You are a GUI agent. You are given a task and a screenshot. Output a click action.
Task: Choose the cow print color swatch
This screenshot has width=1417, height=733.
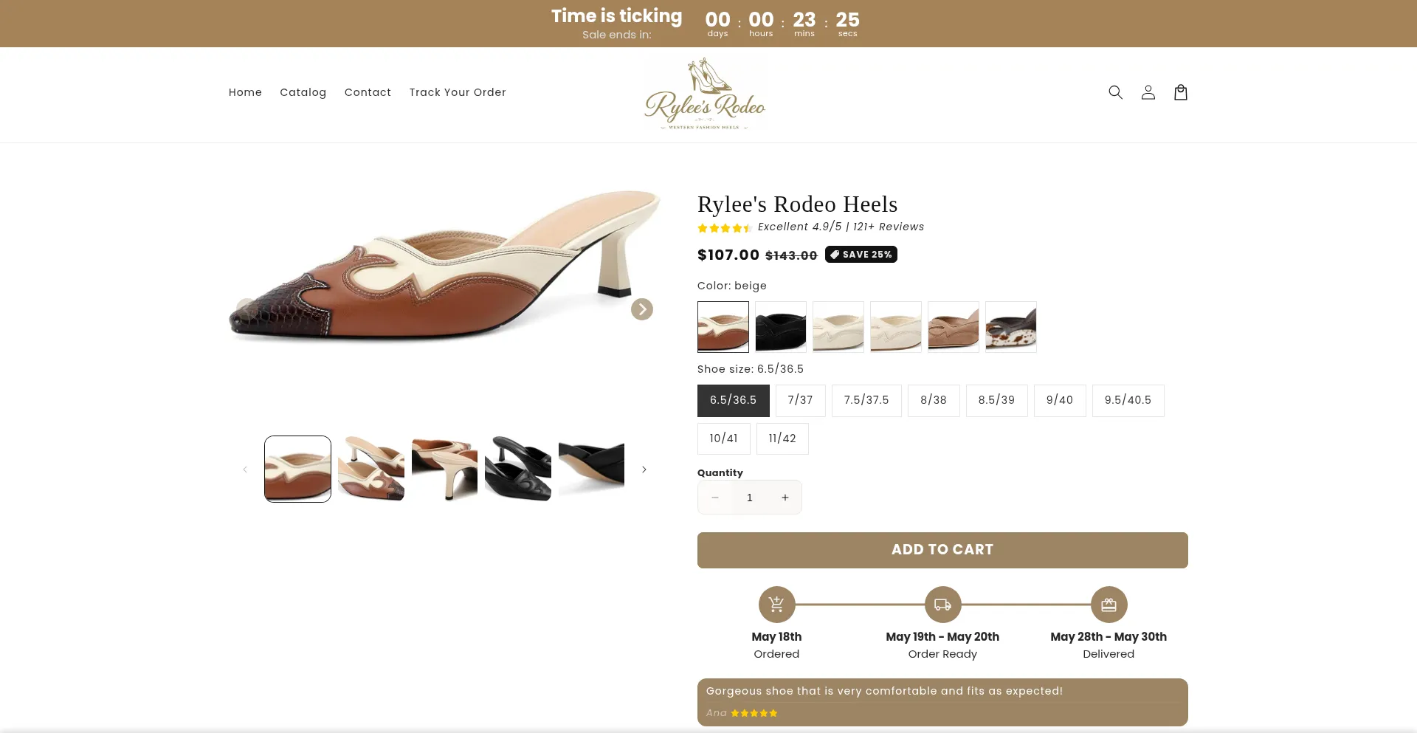click(x=1011, y=326)
